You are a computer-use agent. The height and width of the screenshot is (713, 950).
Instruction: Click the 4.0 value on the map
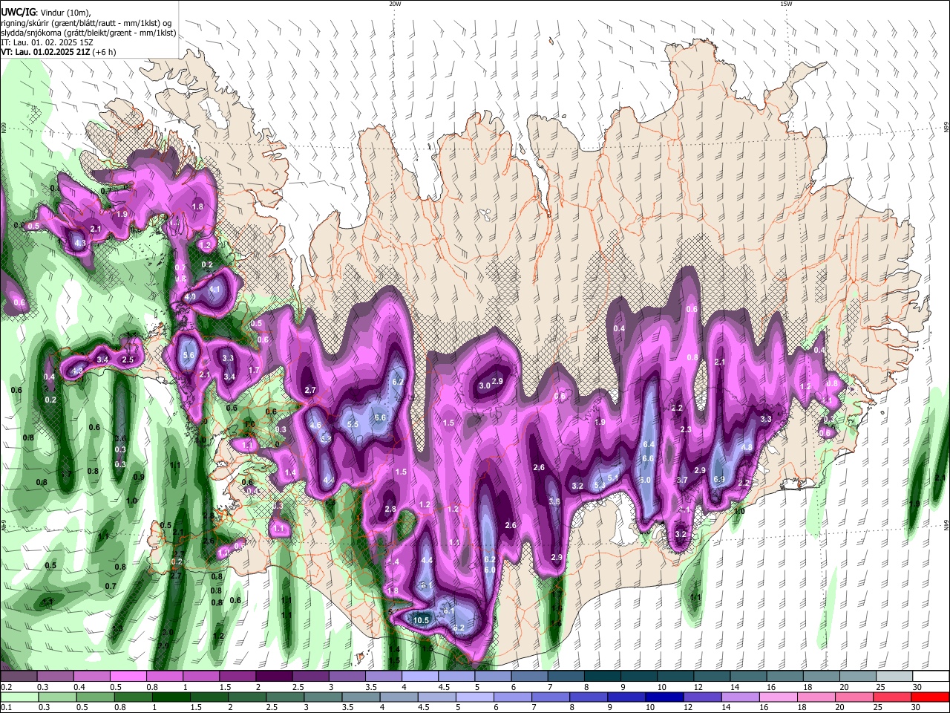point(190,296)
